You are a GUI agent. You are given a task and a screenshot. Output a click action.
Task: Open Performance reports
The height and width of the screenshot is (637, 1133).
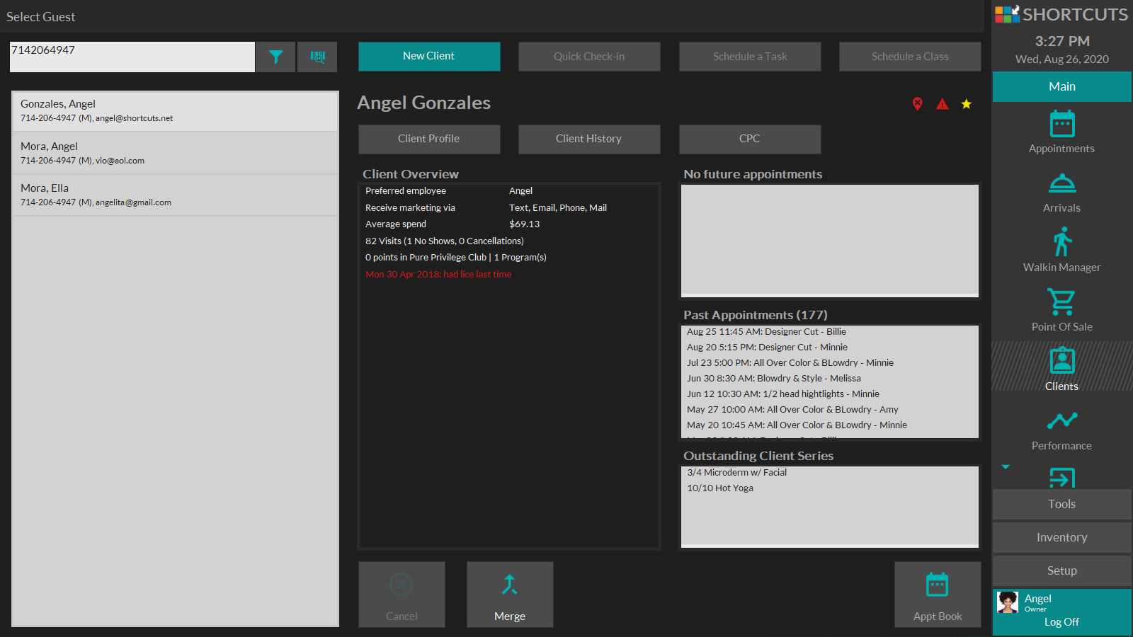click(x=1061, y=430)
